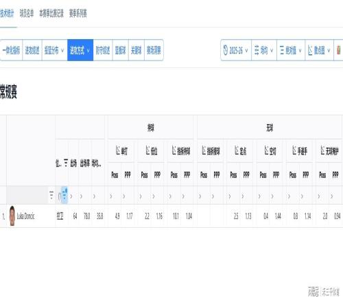Open Luka Doncic player link
Viewport: 343px width, 302px height.
pos(25,216)
